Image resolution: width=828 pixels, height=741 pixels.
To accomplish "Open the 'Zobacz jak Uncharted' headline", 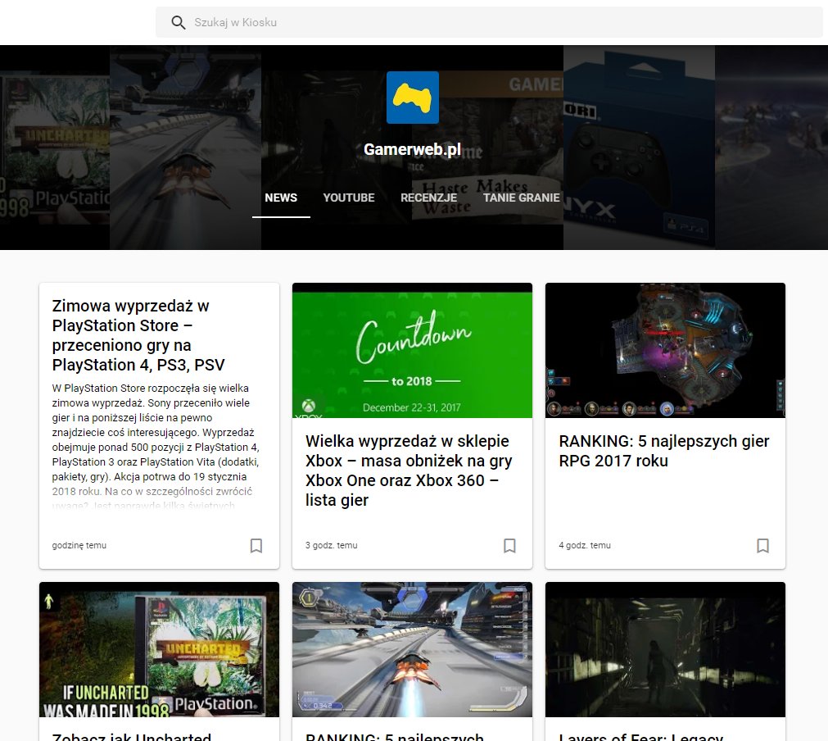I will 132,736.
